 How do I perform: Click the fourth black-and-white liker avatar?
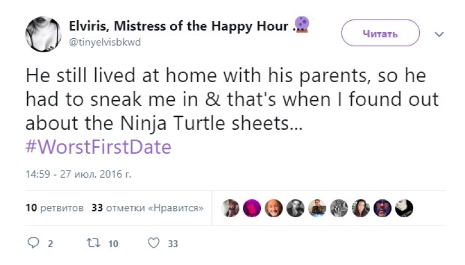coord(295,208)
